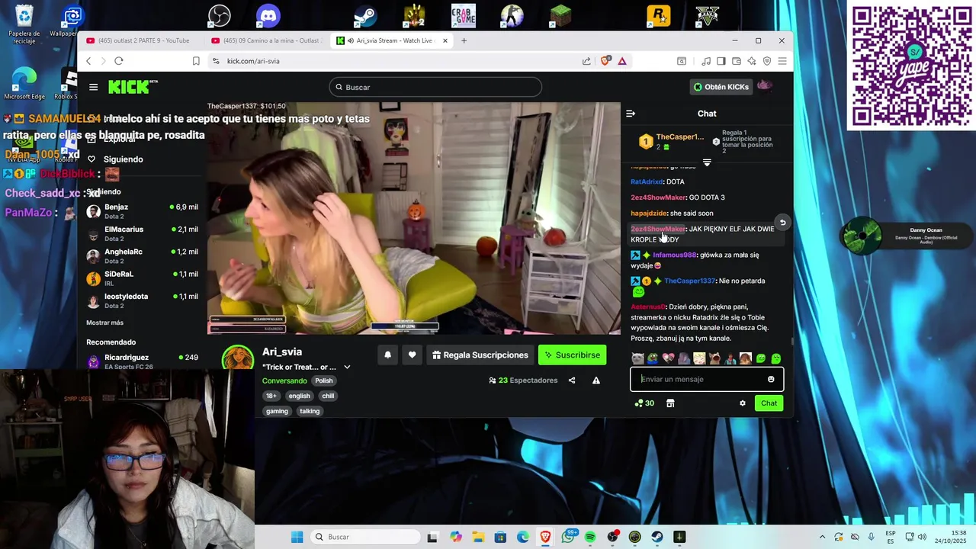
Task: Open the Brave Shields lion icon
Action: click(606, 61)
